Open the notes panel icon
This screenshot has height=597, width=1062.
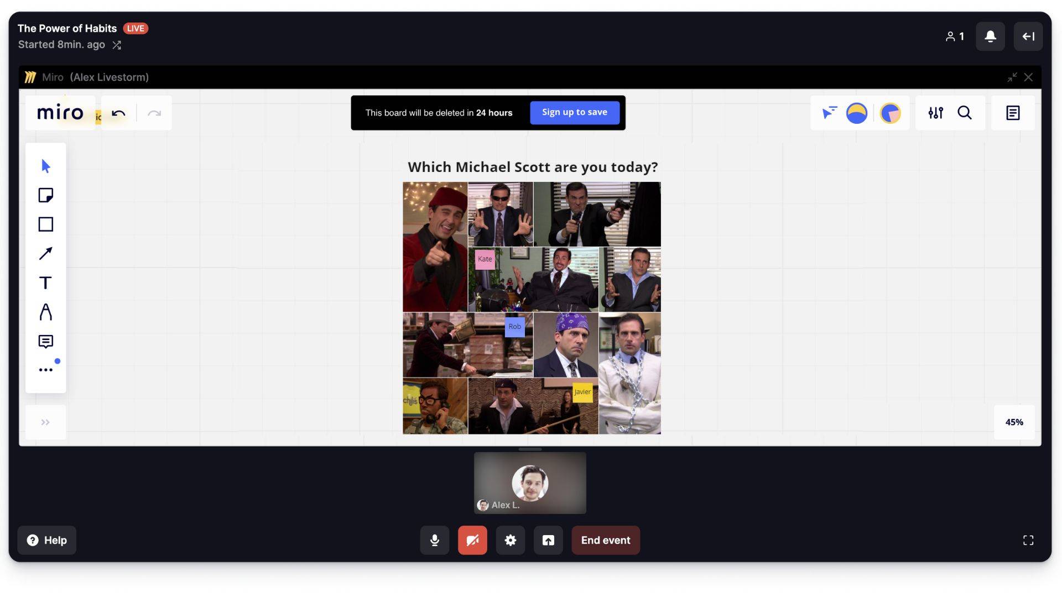pyautogui.click(x=1013, y=113)
